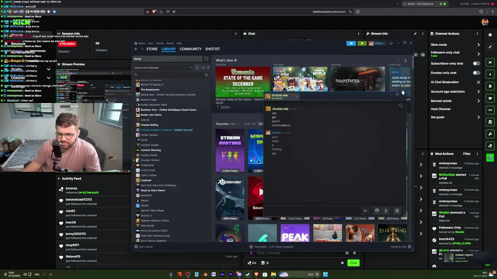Viewport: 497px width, 279px height.
Task: Toggle Subscribers-only chat switch
Action: [476, 63]
